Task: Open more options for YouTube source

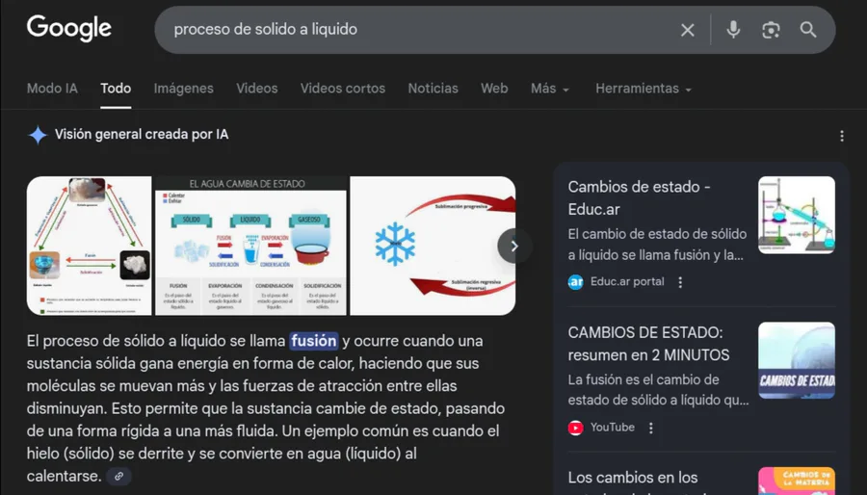Action: click(x=651, y=429)
